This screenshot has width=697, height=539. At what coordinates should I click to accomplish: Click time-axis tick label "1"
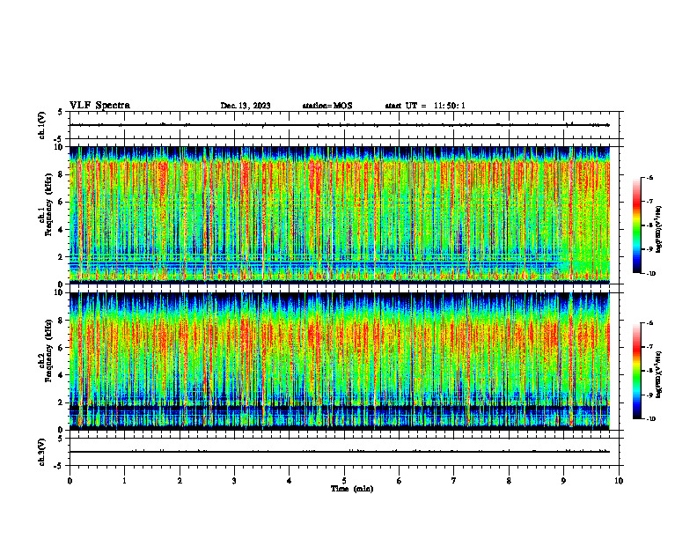pyautogui.click(x=124, y=481)
